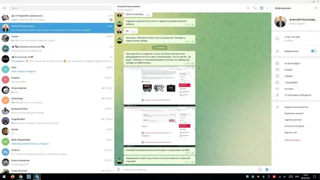Click the send message arrow icon
The height and width of the screenshot is (180, 320).
coord(267,169)
